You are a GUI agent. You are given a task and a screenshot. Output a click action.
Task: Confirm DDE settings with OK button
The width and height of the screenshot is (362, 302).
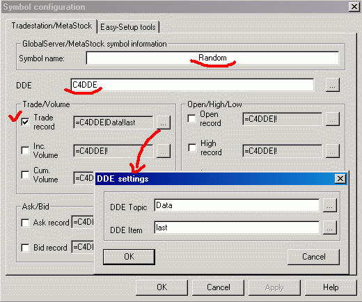click(x=129, y=257)
